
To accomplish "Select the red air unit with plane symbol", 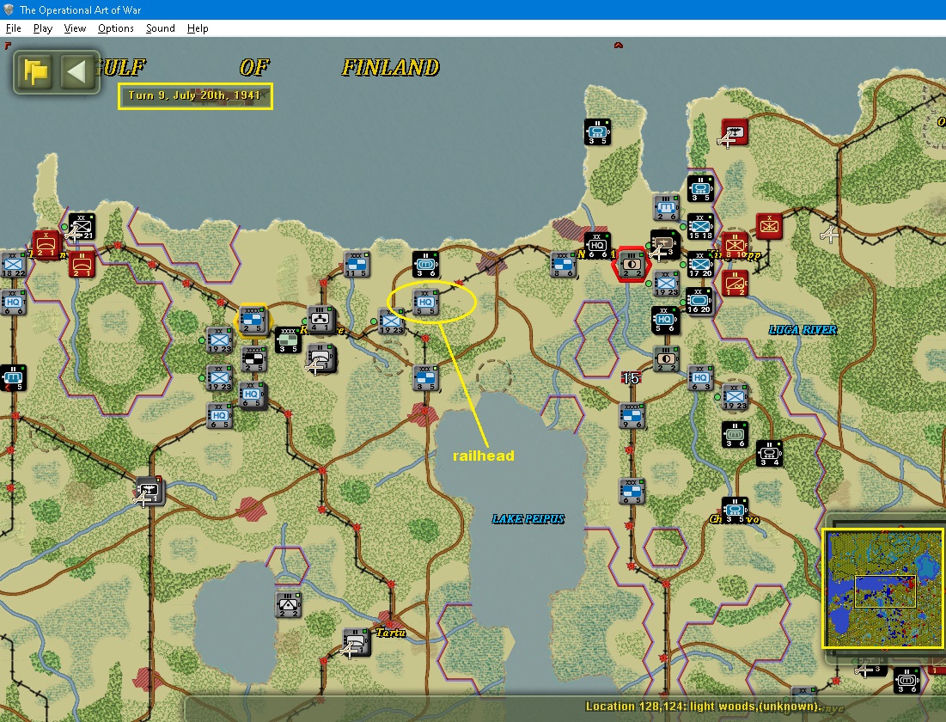I will [x=735, y=132].
